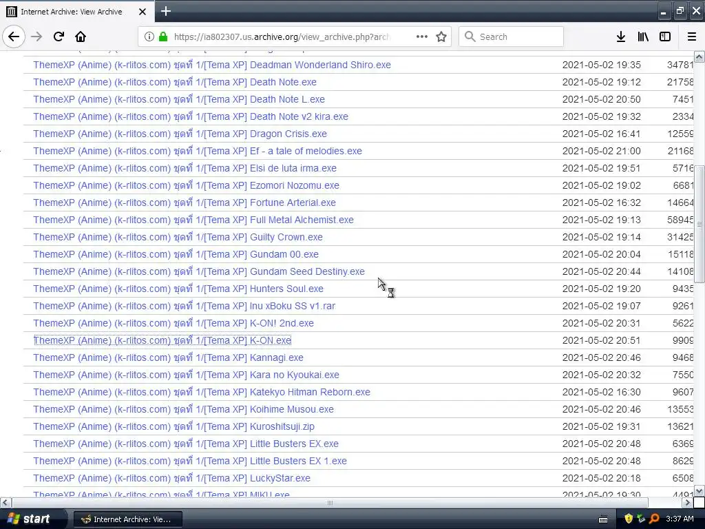
Task: Click the 2021-05-02 16:41 timestamp
Action: [601, 134]
